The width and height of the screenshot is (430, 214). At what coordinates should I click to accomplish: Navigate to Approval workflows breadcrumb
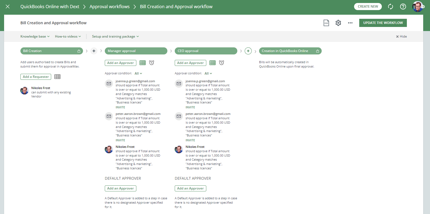[109, 7]
